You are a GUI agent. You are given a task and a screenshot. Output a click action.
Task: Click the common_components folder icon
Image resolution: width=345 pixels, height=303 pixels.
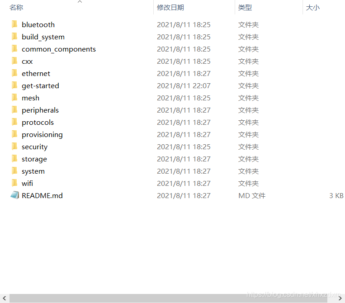click(x=14, y=49)
